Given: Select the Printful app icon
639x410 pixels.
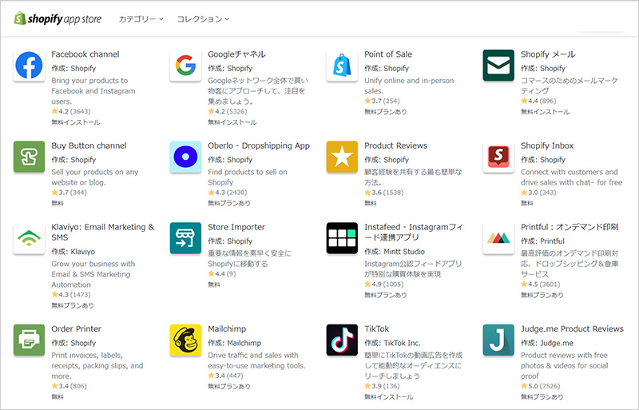Looking at the screenshot, I should (498, 238).
